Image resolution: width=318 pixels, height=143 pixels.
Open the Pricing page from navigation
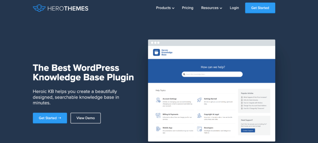pos(188,8)
